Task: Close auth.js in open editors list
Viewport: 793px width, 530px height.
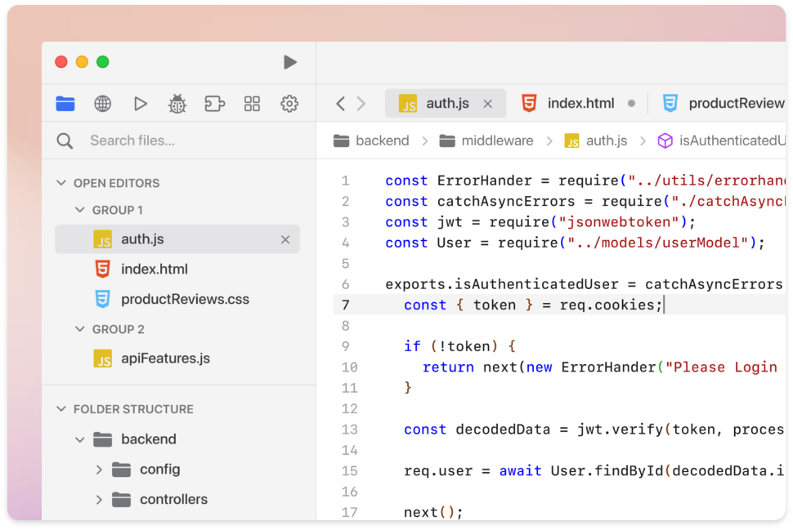Action: (x=285, y=239)
